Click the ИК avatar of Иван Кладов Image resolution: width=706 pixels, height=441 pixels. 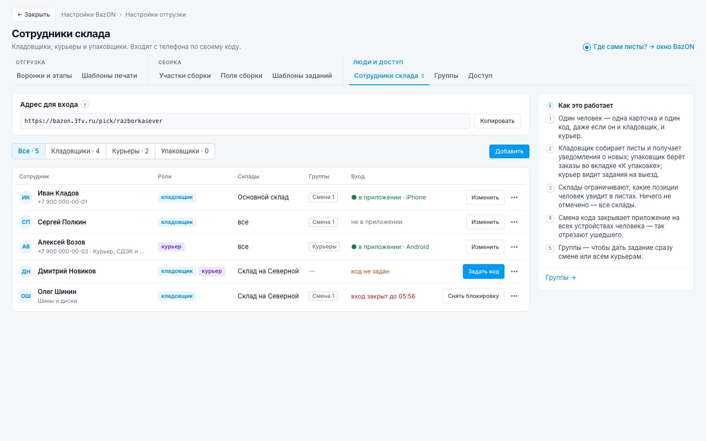point(26,197)
